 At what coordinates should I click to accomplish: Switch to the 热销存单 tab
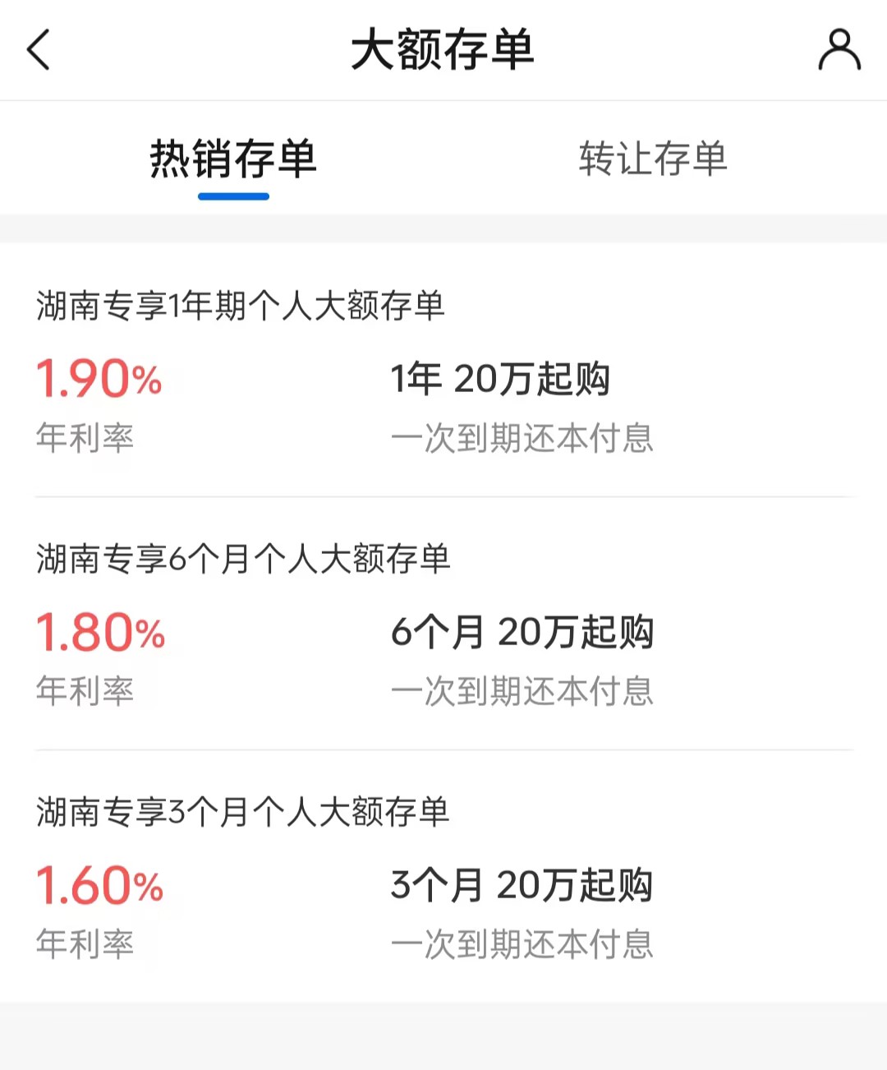click(233, 159)
